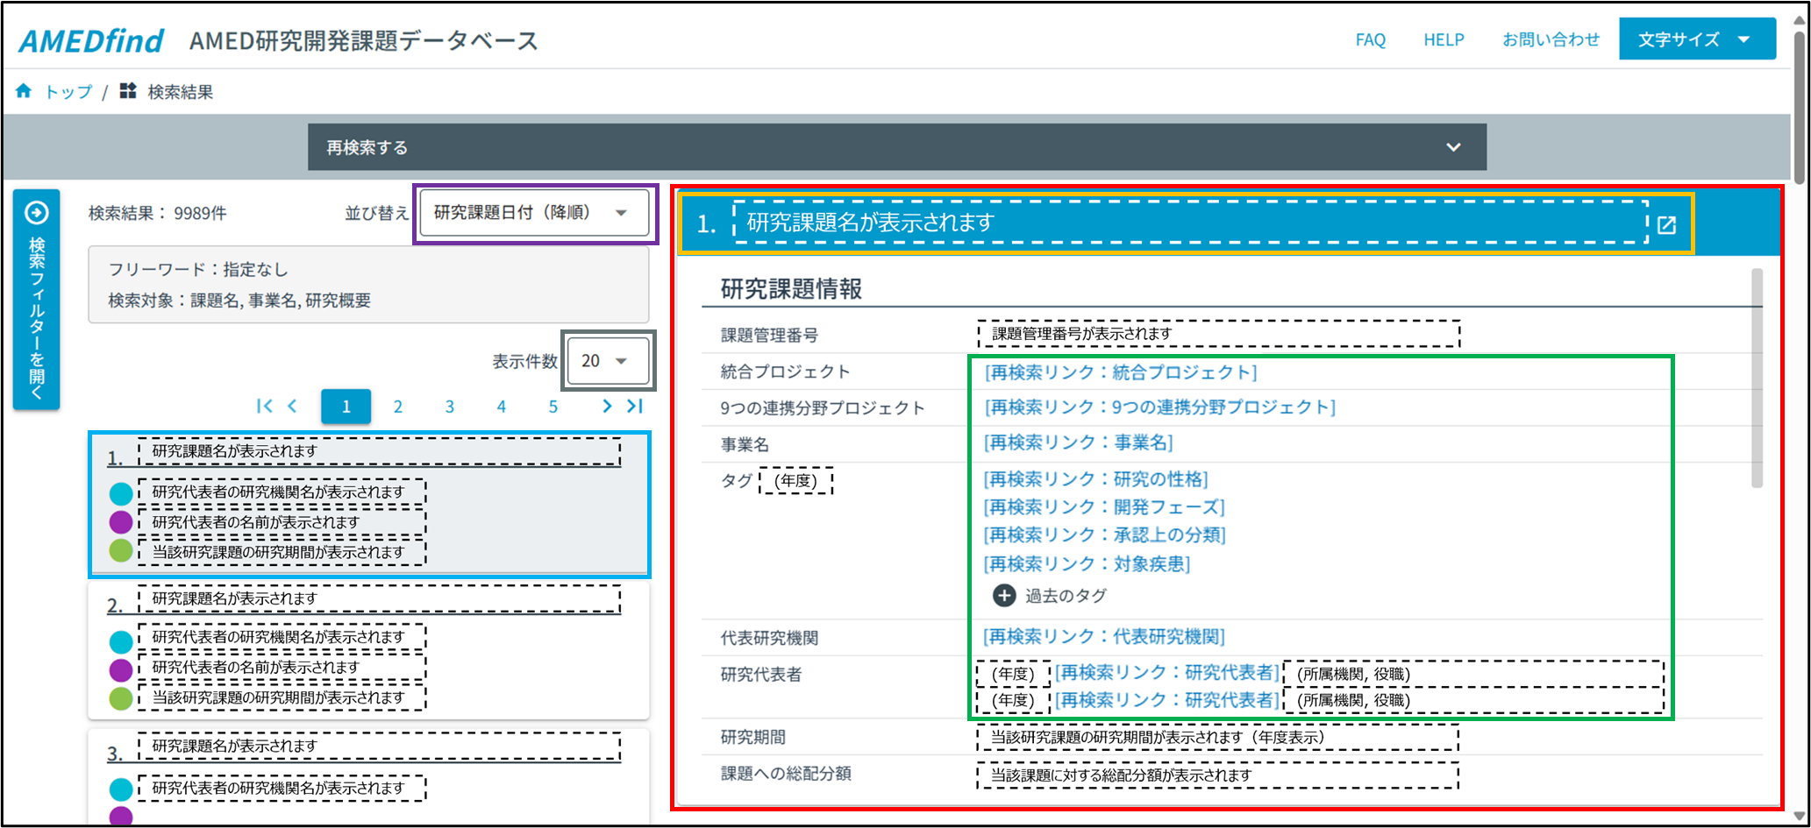Image resolution: width=1811 pixels, height=828 pixels.
Task: Jump to last page of results
Action: pos(635,406)
